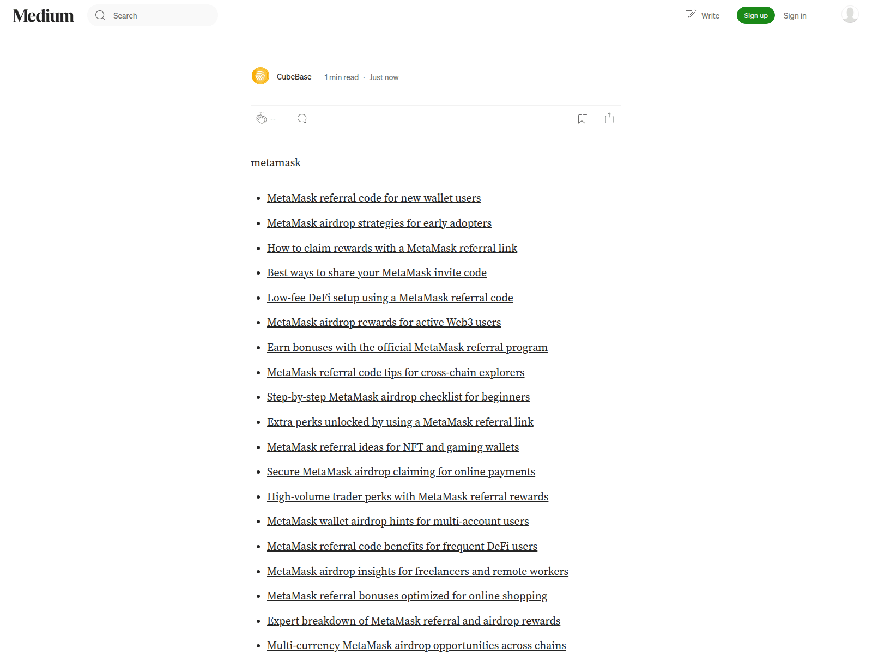Click the share icon
872x654 pixels.
(609, 118)
